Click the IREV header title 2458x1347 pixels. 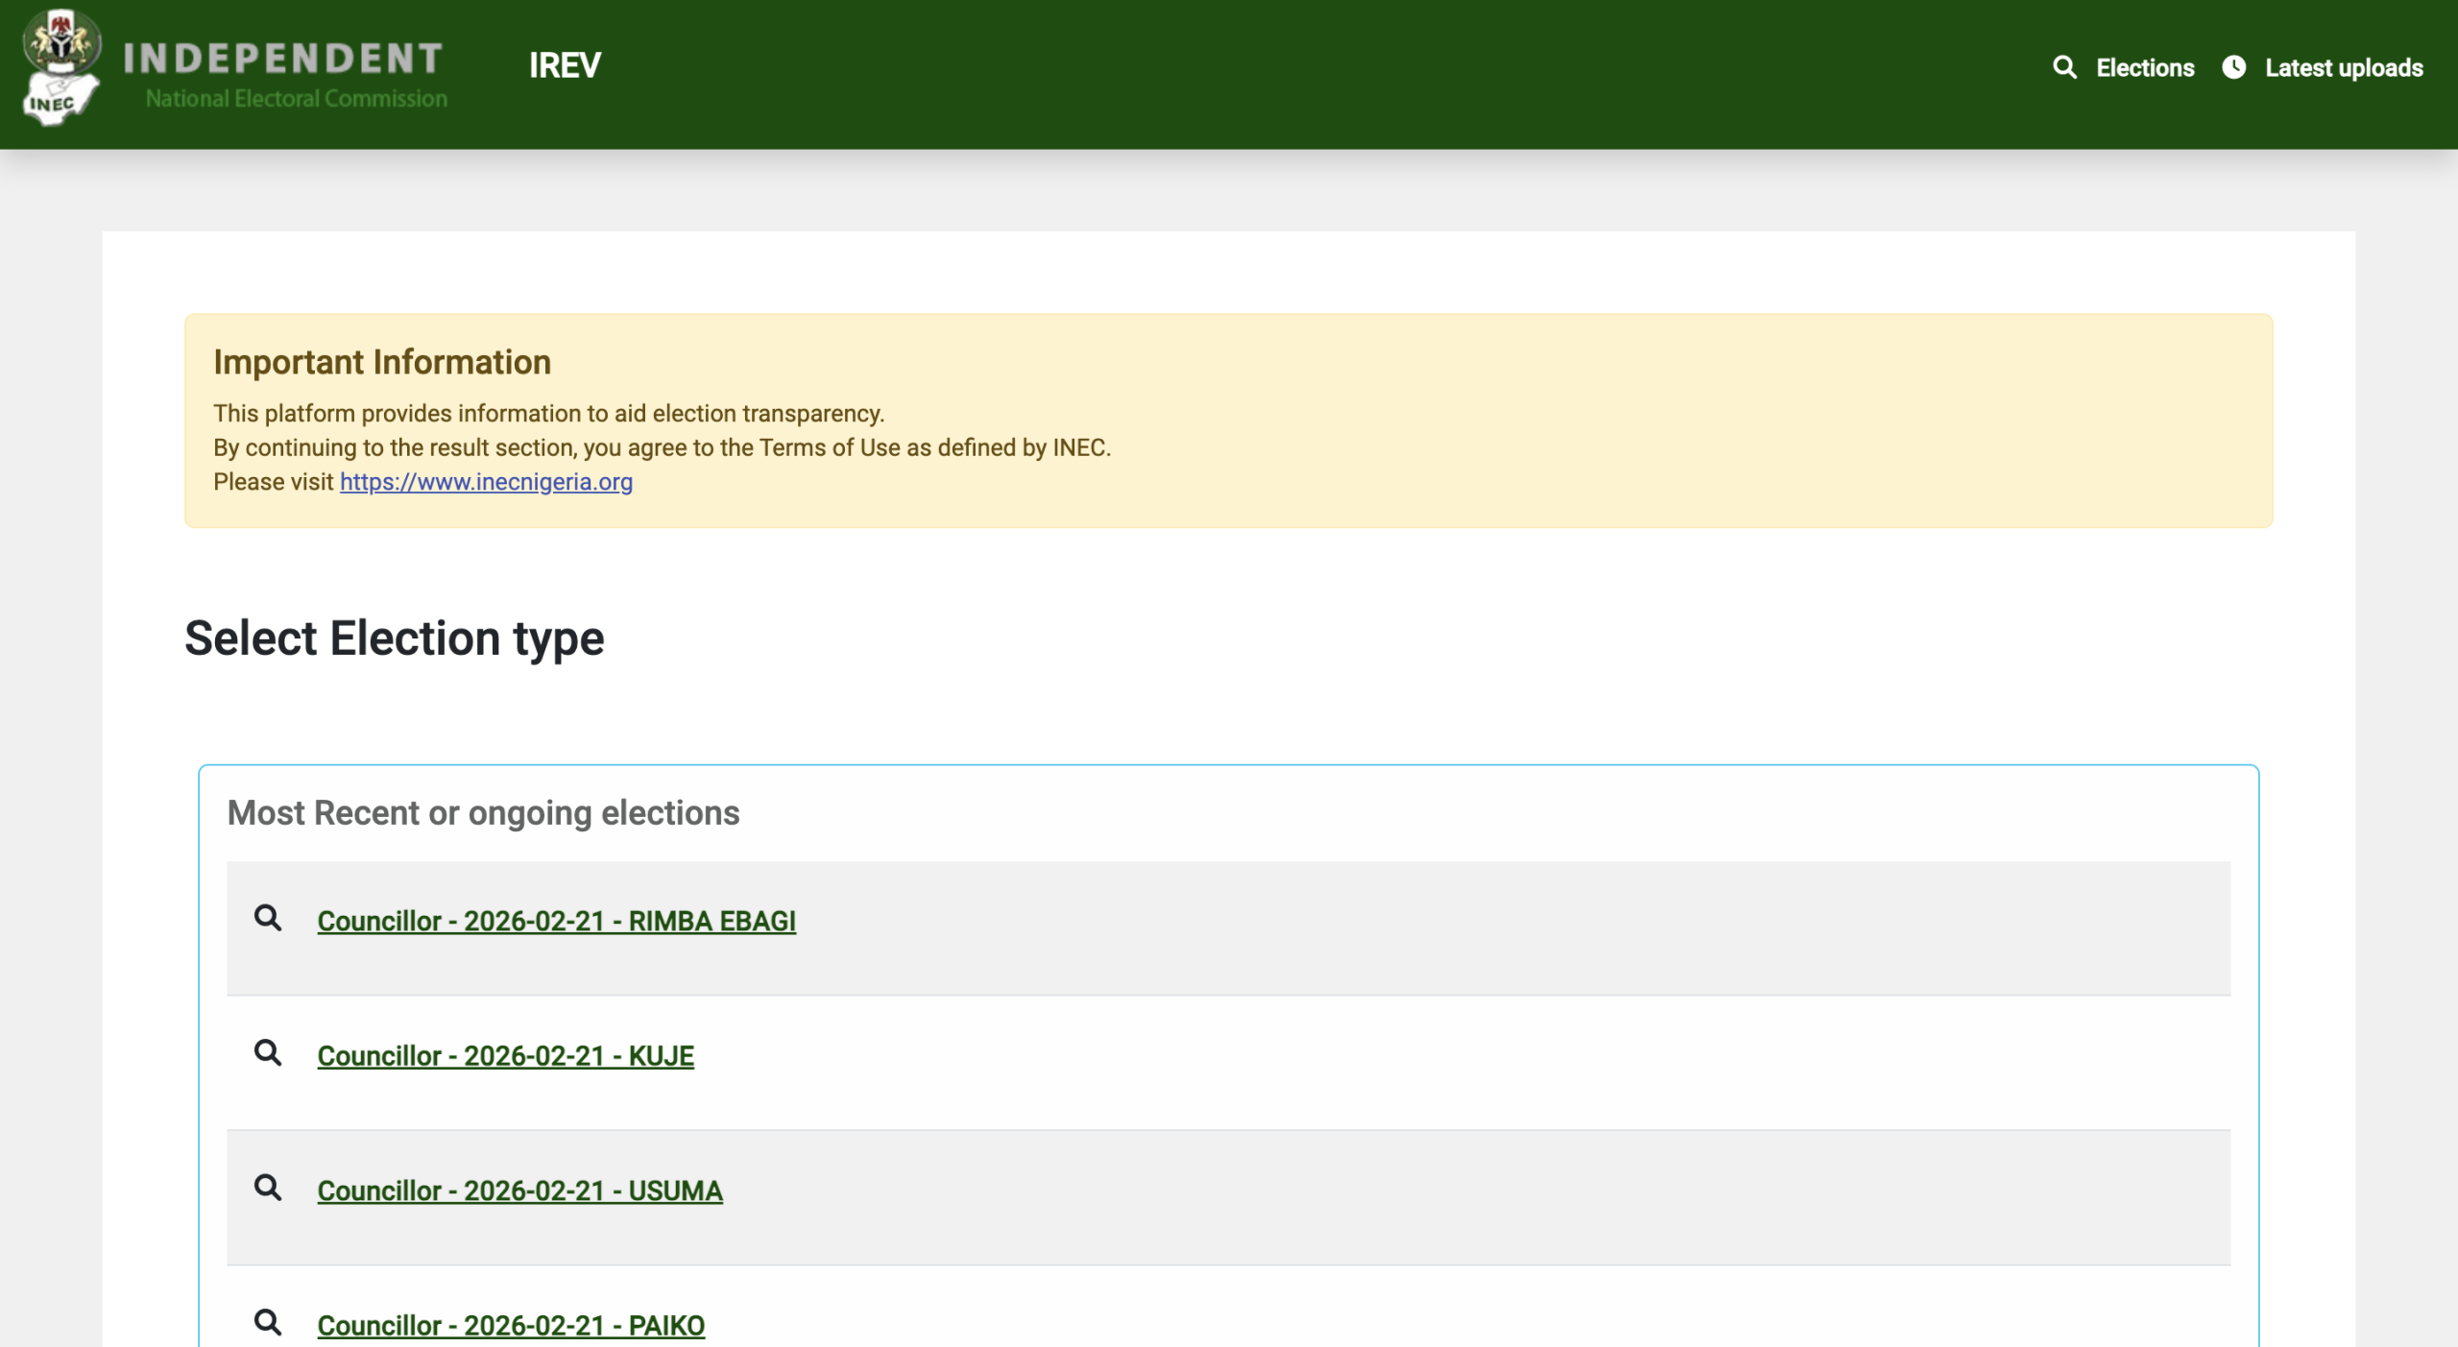click(565, 65)
